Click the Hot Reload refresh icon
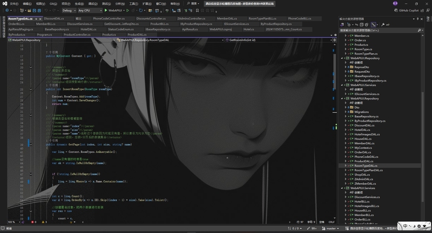The height and width of the screenshot is (233, 432). [x=141, y=10]
